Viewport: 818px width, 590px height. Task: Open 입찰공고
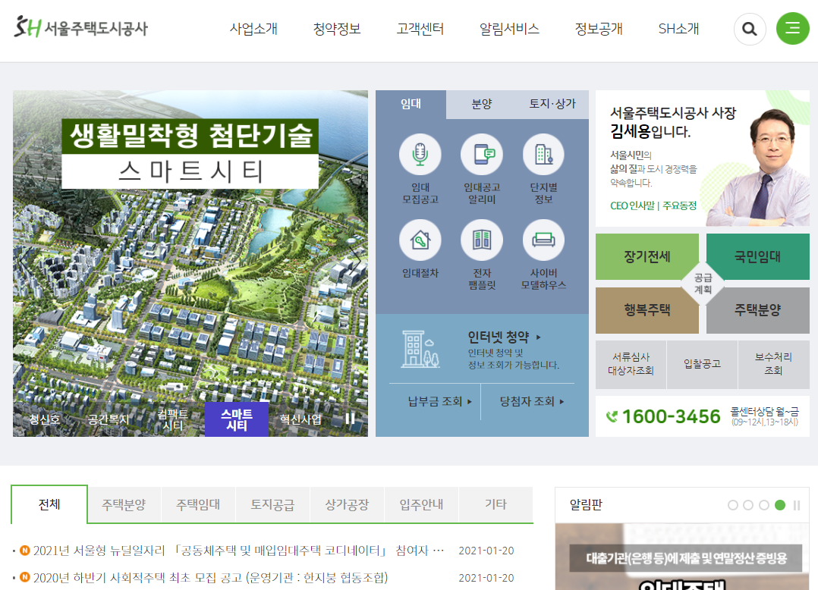[x=702, y=364]
